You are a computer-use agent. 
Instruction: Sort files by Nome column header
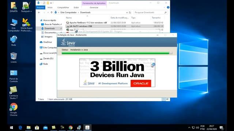pyautogui.click(x=69, y=18)
